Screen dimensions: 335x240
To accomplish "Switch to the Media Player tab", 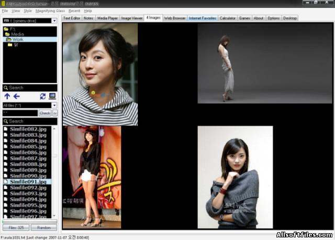I will click(107, 18).
